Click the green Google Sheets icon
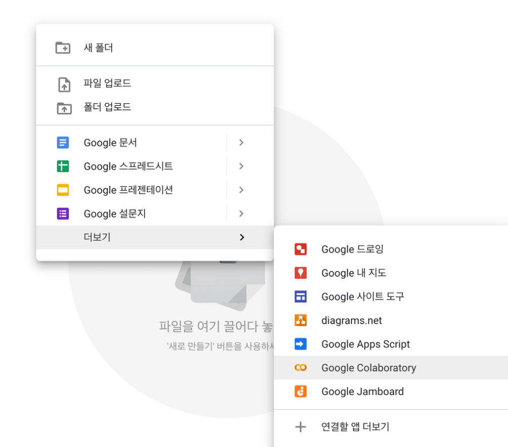This screenshot has height=447, width=508. click(63, 166)
